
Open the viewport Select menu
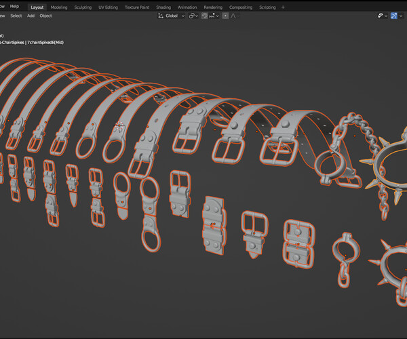[16, 16]
